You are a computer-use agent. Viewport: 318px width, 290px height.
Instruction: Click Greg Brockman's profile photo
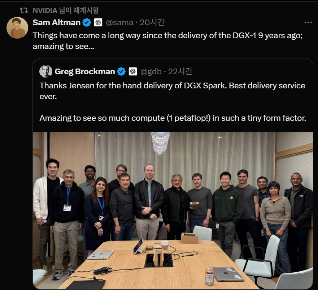coord(46,71)
